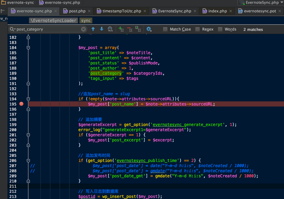
Task: Jump to previous search occurrence arrow
Action: coord(93,29)
